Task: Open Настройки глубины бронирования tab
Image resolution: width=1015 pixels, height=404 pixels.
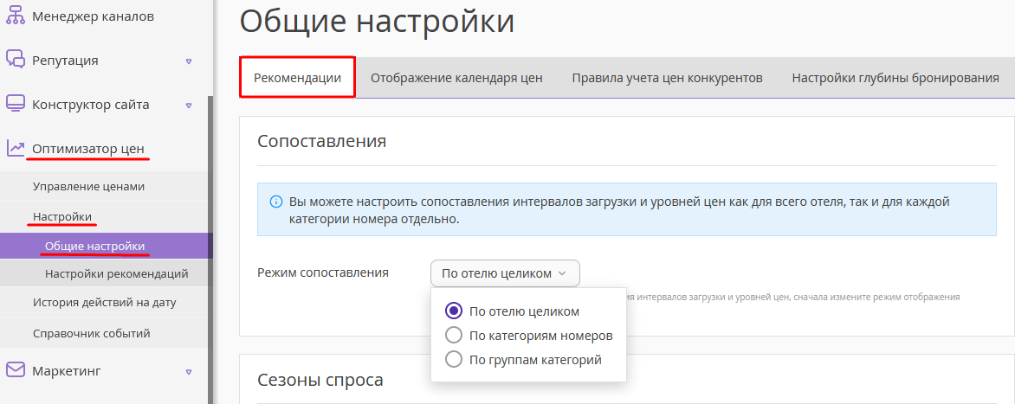Action: click(895, 78)
